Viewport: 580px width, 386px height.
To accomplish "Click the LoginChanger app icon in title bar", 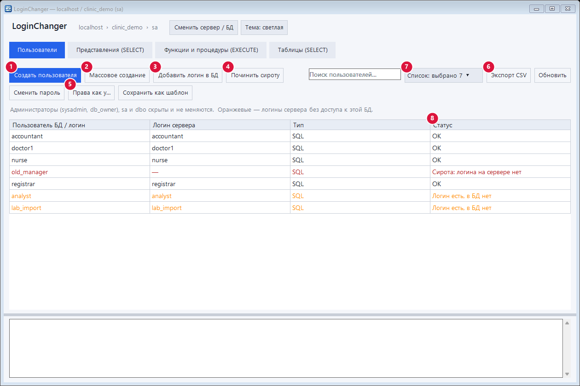I will pos(8,9).
